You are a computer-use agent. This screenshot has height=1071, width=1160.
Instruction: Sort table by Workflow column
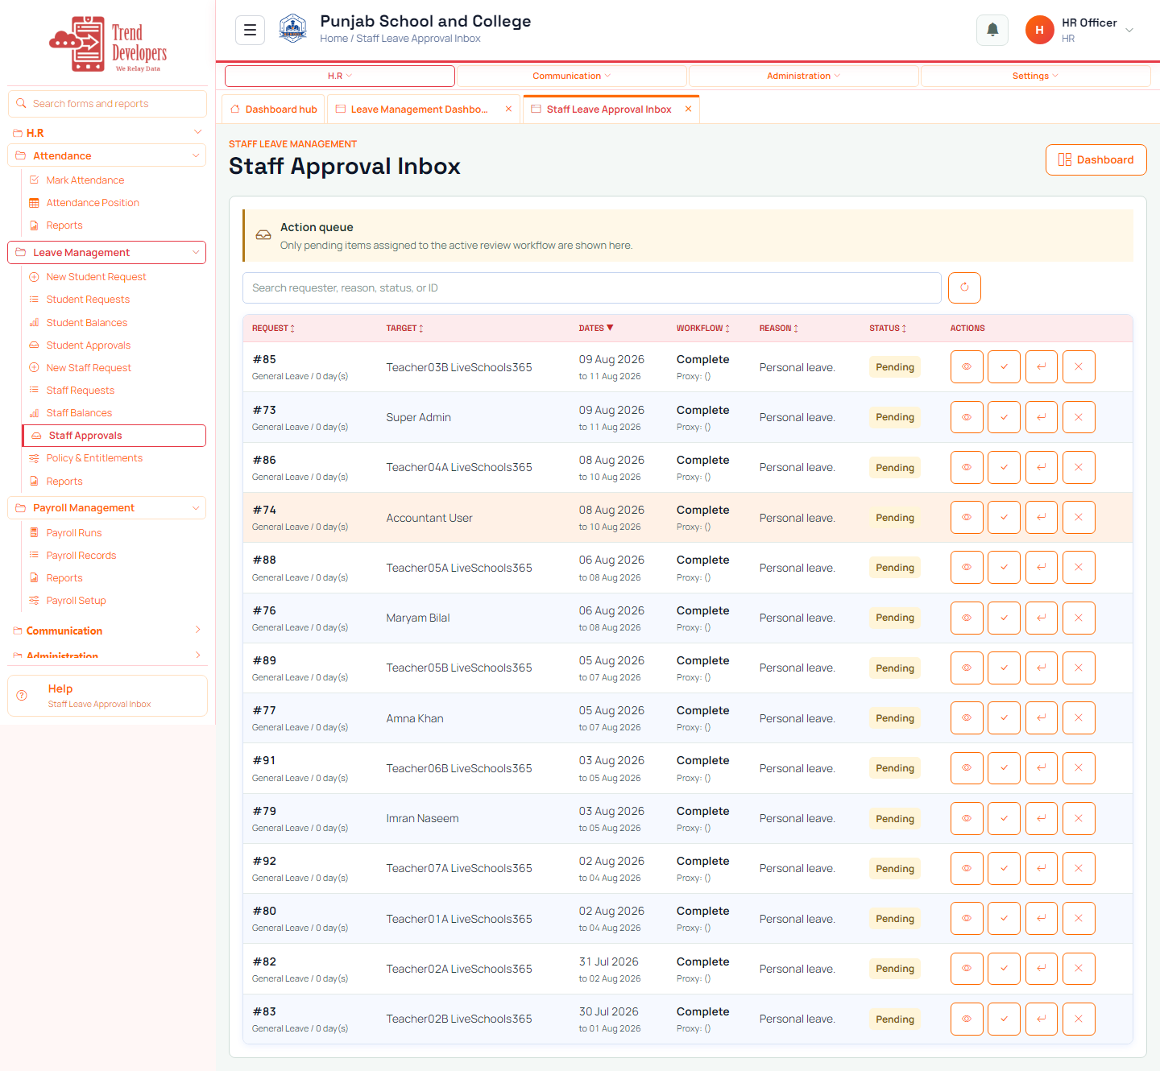[x=703, y=329]
